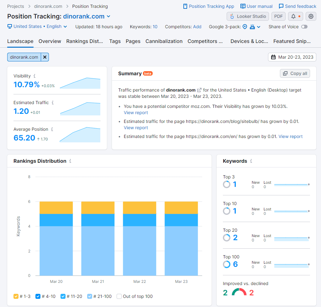Uncheck the # 1-3 legend checkbox
321x307 pixels.
pos(16,296)
